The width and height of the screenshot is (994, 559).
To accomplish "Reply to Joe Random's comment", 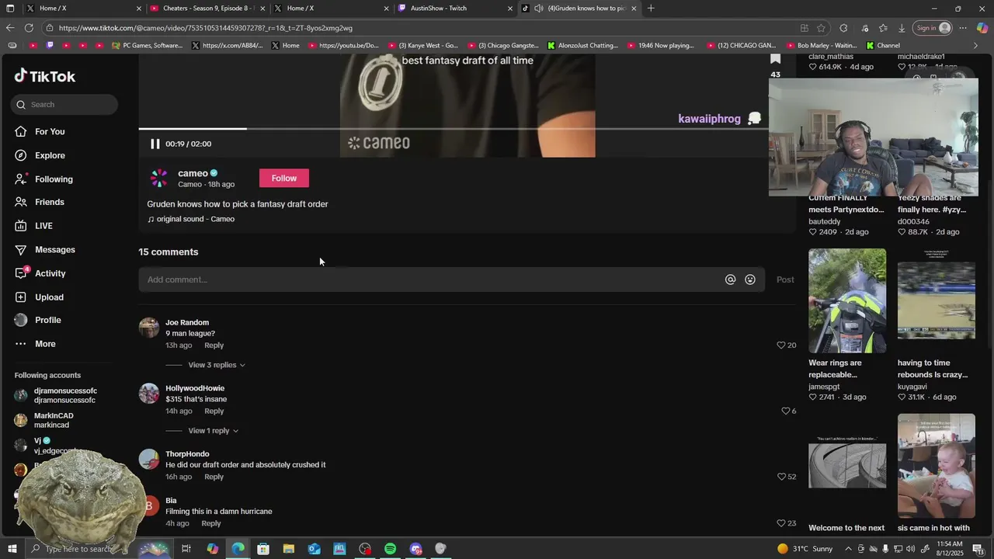I will tap(214, 345).
